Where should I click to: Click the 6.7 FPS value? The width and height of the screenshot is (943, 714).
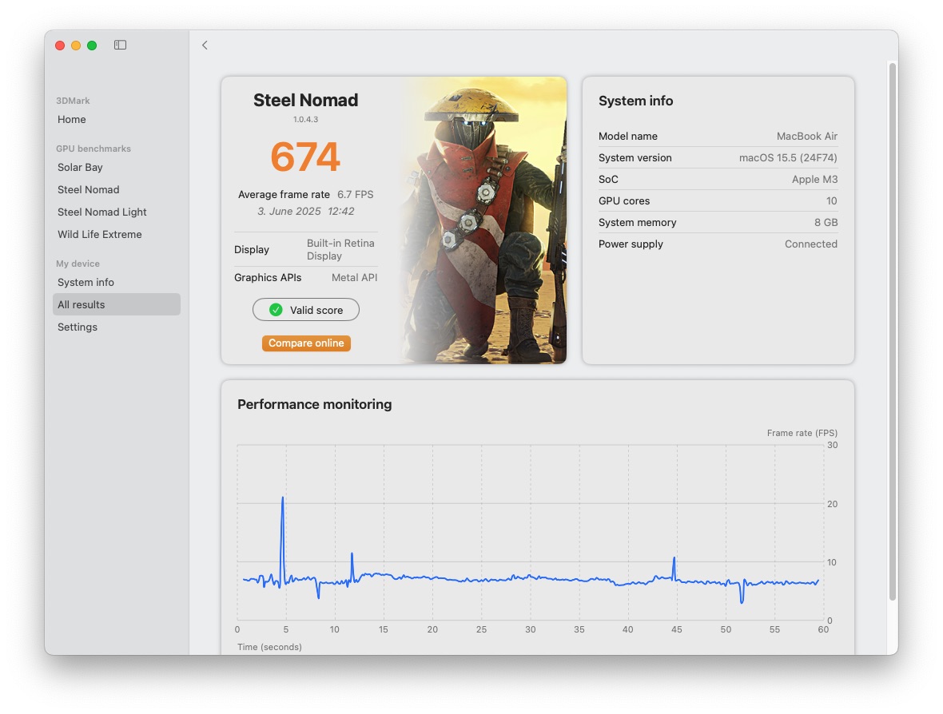click(356, 195)
